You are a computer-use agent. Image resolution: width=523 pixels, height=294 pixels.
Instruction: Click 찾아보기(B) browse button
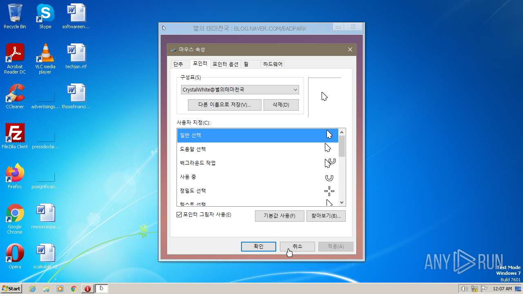tap(326, 216)
